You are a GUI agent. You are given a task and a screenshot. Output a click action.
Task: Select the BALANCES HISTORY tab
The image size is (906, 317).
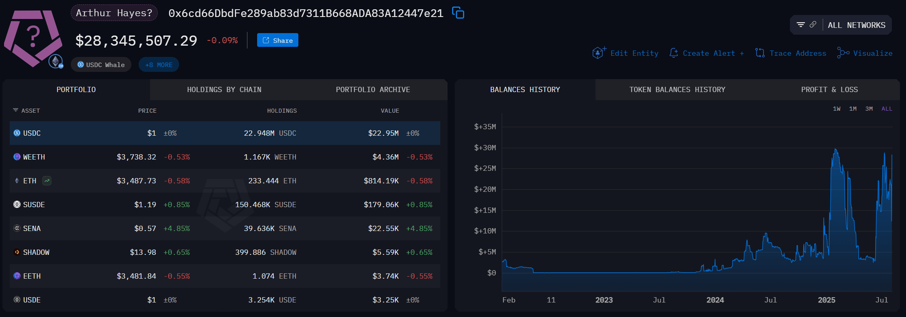525,90
